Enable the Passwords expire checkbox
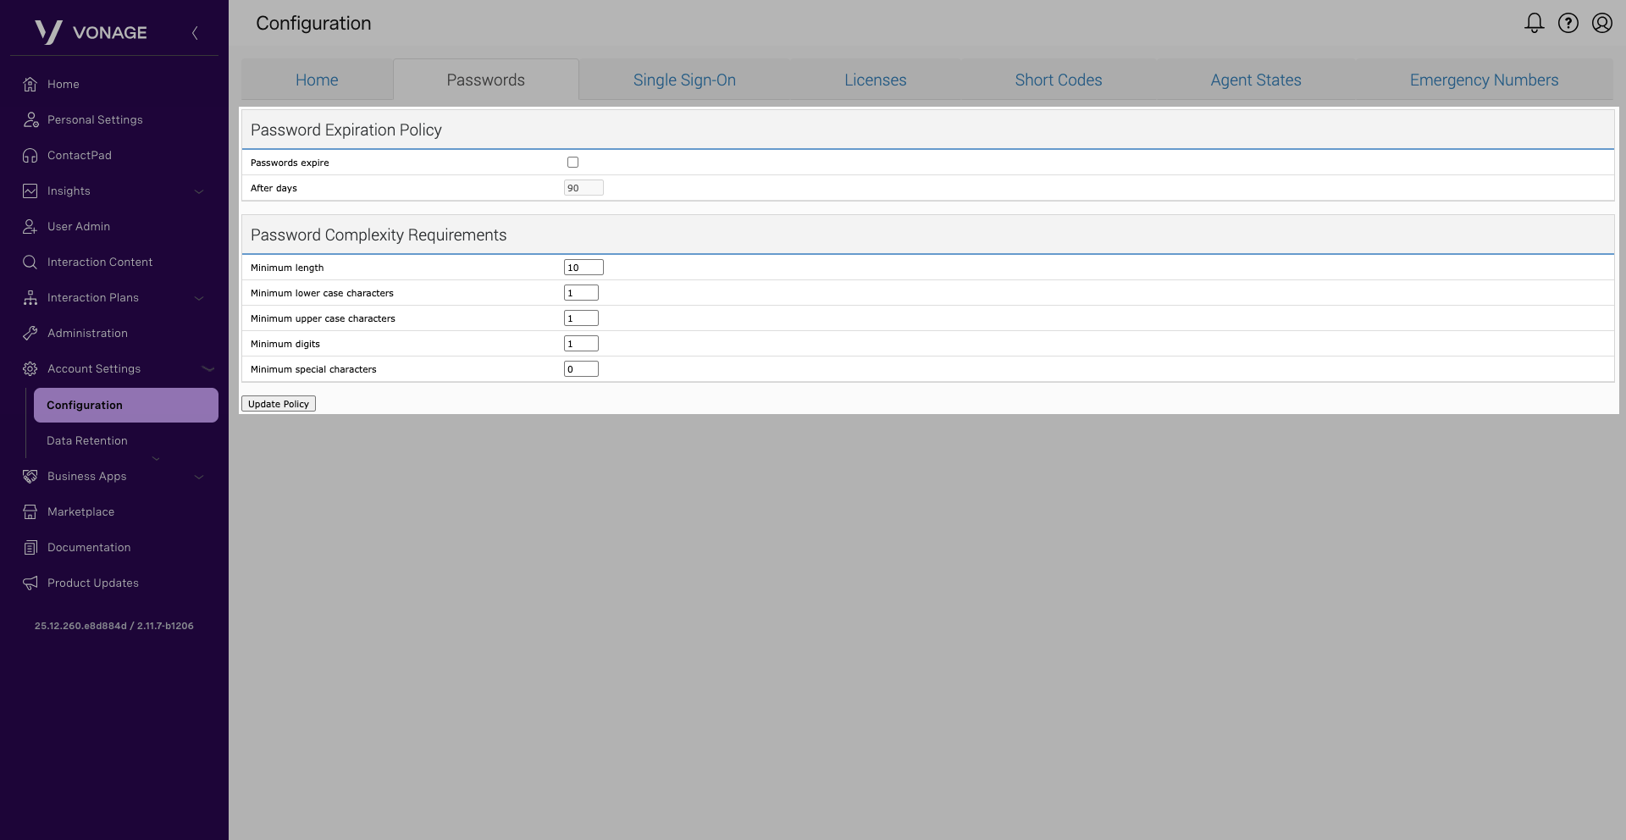1626x840 pixels. [572, 163]
